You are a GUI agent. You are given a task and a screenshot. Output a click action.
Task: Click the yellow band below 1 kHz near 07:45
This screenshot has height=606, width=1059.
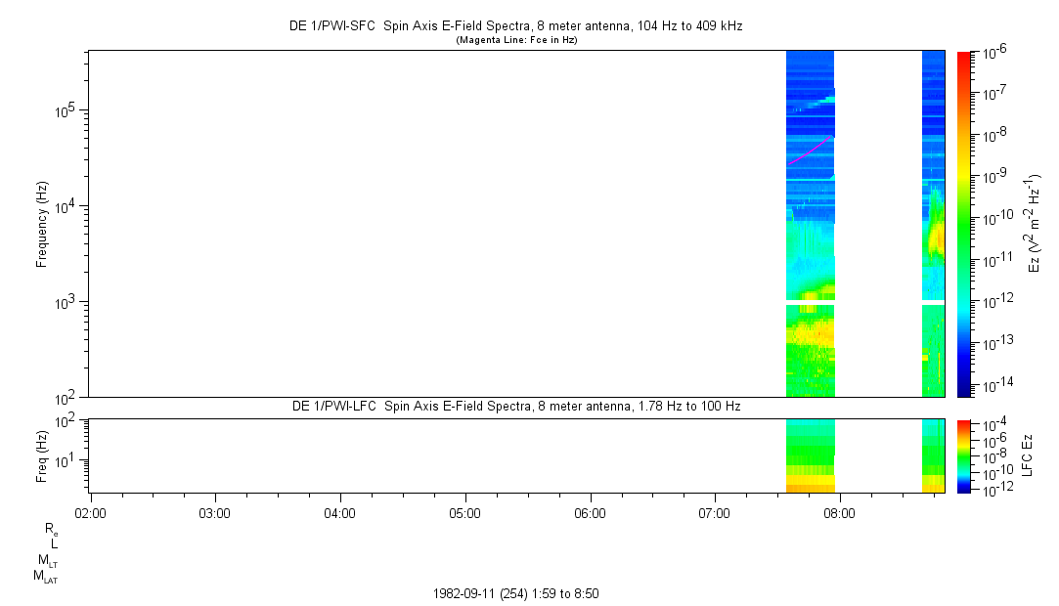click(811, 332)
